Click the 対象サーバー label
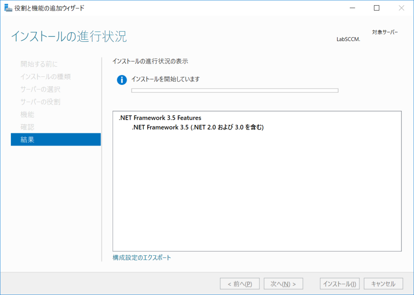Image resolution: width=414 pixels, height=295 pixels. coord(385,32)
